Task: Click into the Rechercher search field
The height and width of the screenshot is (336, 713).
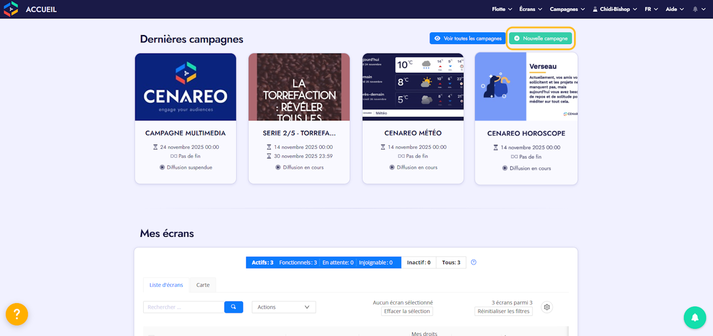Action: click(x=184, y=307)
